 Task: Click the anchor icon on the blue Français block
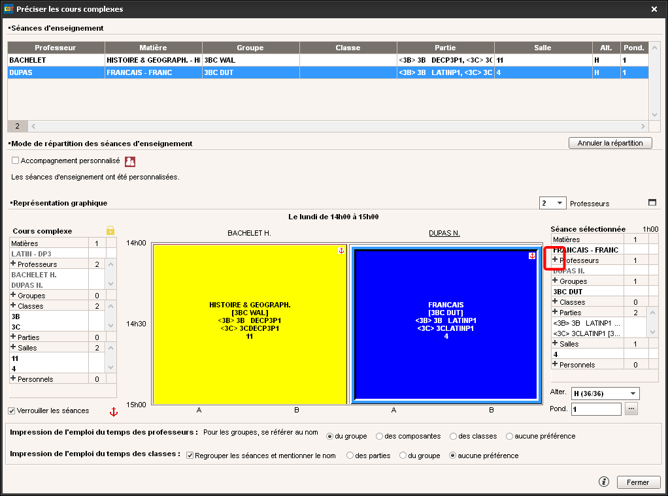531,256
